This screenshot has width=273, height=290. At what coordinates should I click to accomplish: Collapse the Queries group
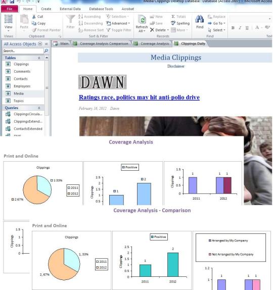click(39, 108)
